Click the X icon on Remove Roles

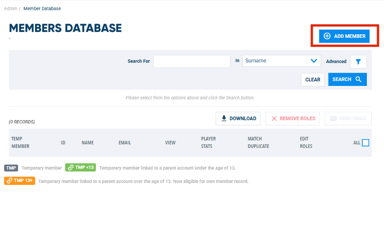coord(274,119)
